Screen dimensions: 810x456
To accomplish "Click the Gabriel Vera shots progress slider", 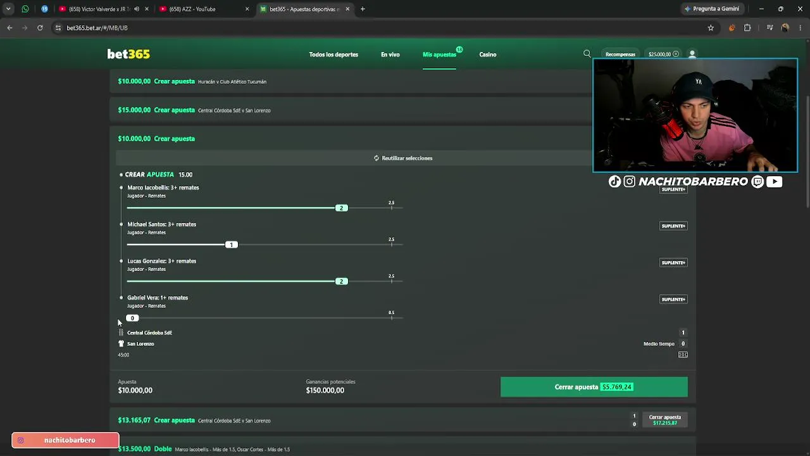I will tap(265, 318).
